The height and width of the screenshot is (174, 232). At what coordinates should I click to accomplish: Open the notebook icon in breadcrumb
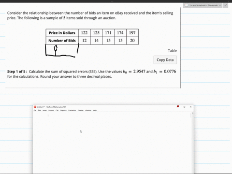point(187,5)
